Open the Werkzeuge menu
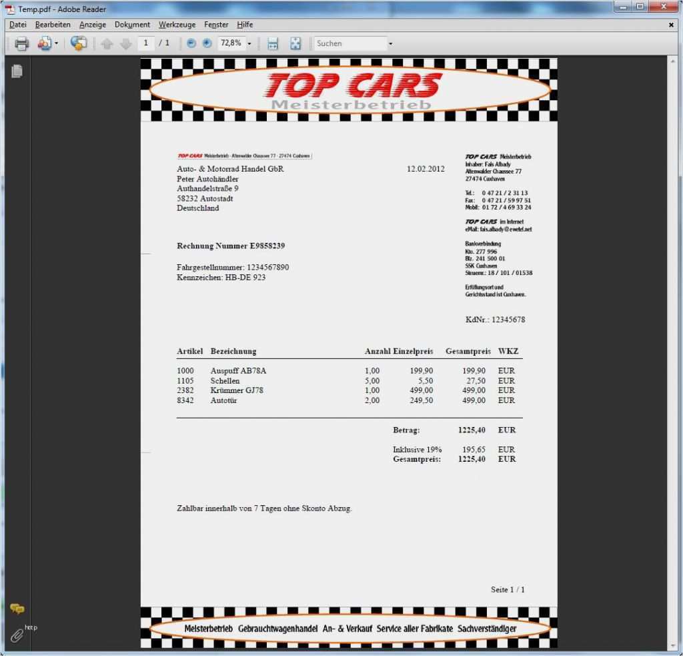 [x=177, y=25]
